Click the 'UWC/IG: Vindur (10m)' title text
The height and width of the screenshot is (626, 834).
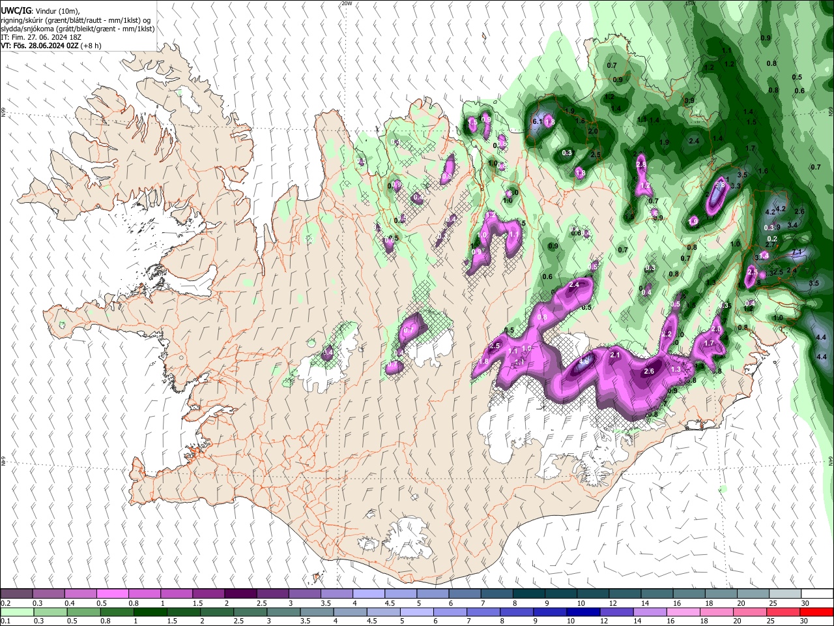pos(40,11)
